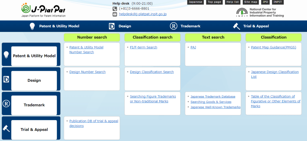
Task: Open FI/F-term Search link
Action: coord(144,47)
